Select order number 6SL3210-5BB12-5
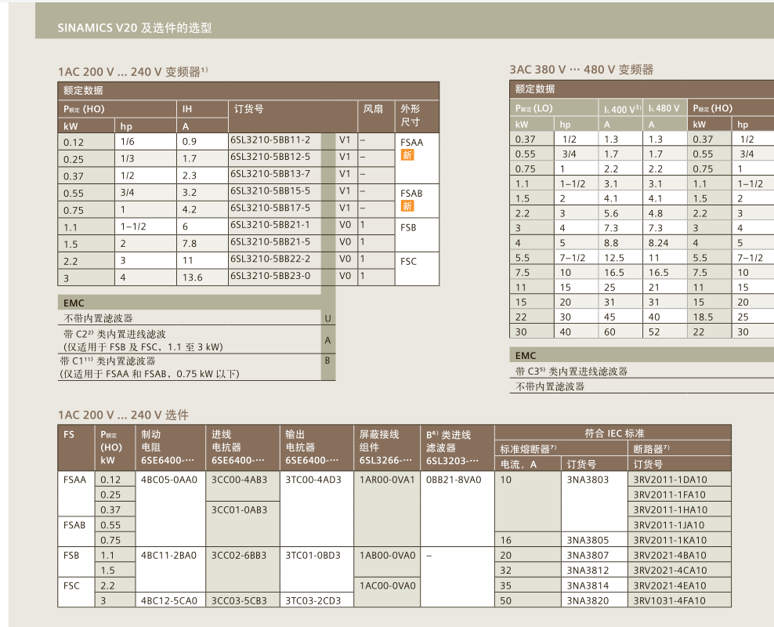The height and width of the screenshot is (627, 774). (x=270, y=157)
